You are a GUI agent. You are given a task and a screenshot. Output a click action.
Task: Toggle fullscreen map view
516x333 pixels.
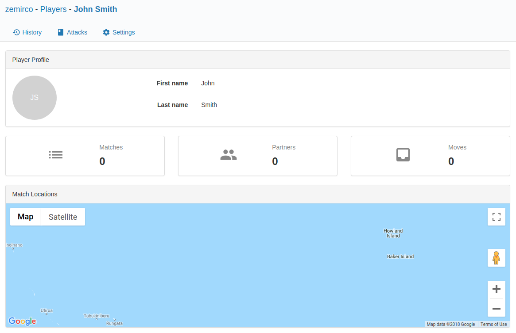(496, 217)
